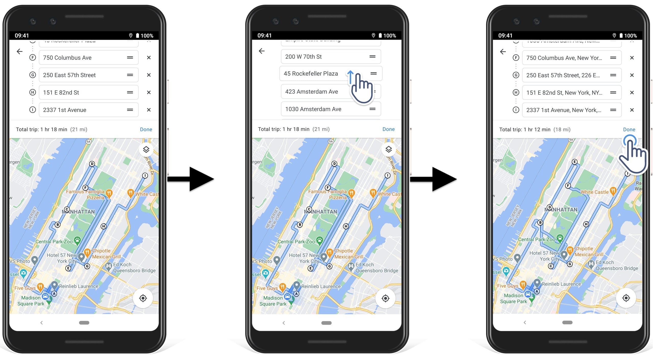
Task: Click Done button on first screen
Action: (146, 129)
